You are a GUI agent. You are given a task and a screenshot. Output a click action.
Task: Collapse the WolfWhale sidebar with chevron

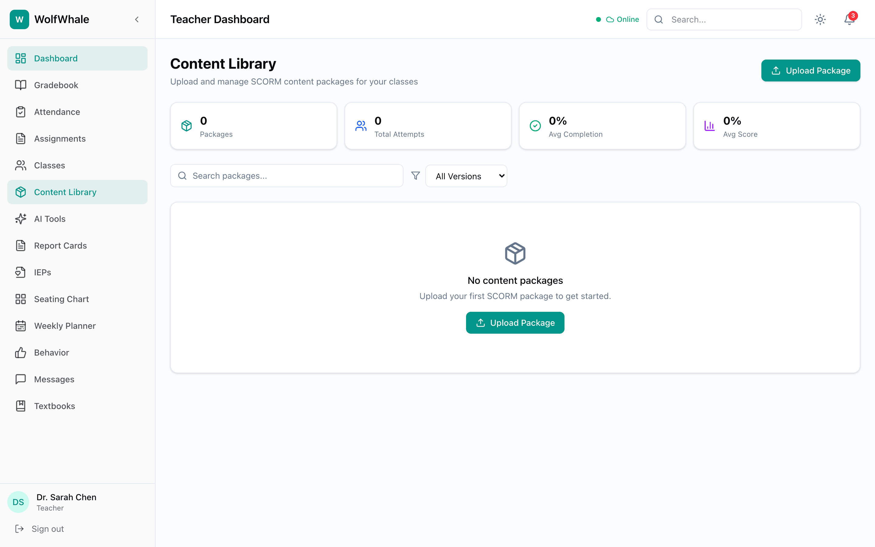tap(137, 19)
